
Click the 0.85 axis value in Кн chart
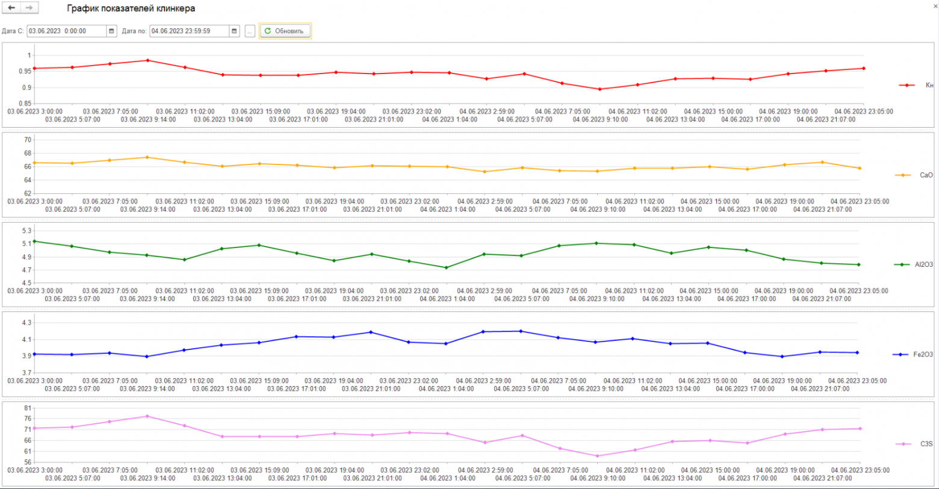[25, 104]
